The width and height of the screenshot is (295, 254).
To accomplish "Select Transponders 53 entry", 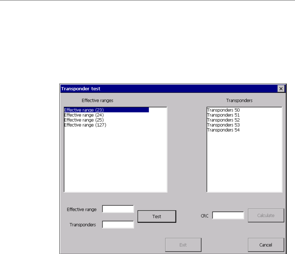I will pyautogui.click(x=223, y=125).
